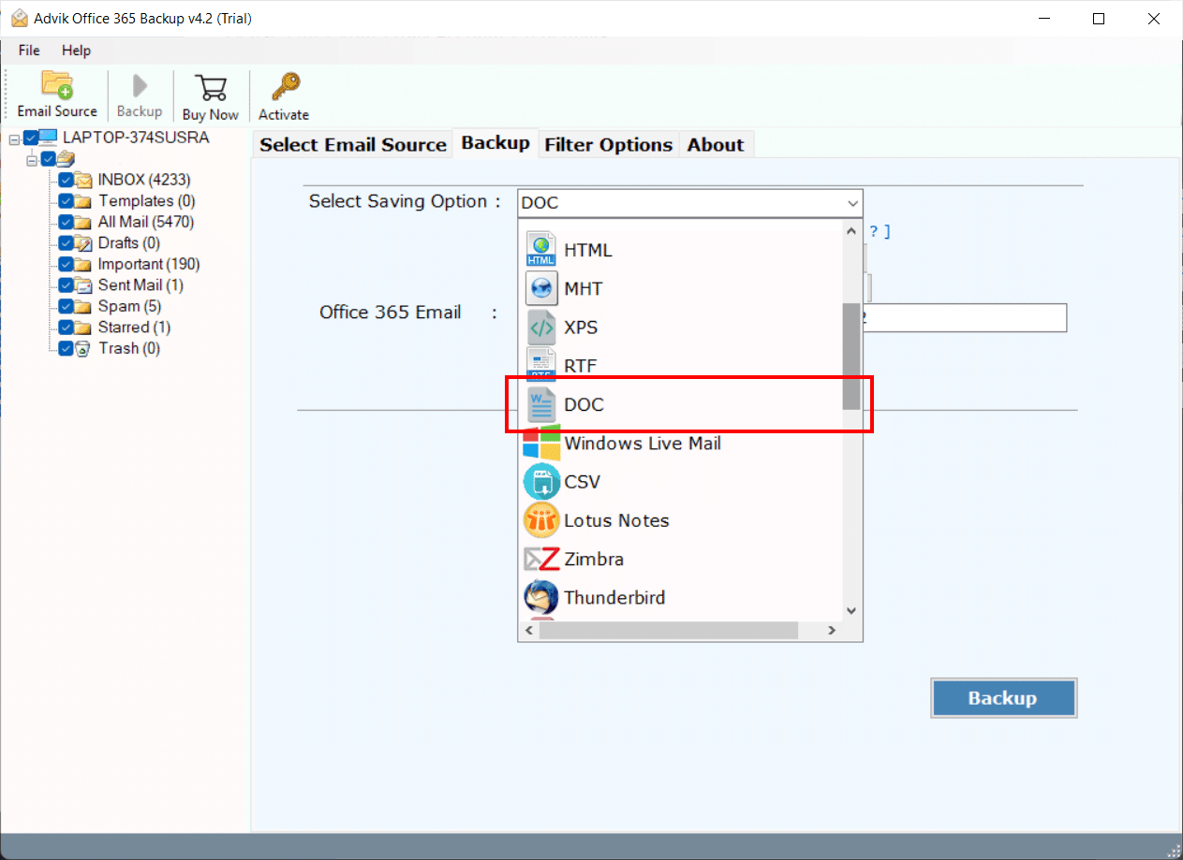The width and height of the screenshot is (1183, 860).
Task: Toggle the Templates (0) checkbox
Action: [x=66, y=201]
